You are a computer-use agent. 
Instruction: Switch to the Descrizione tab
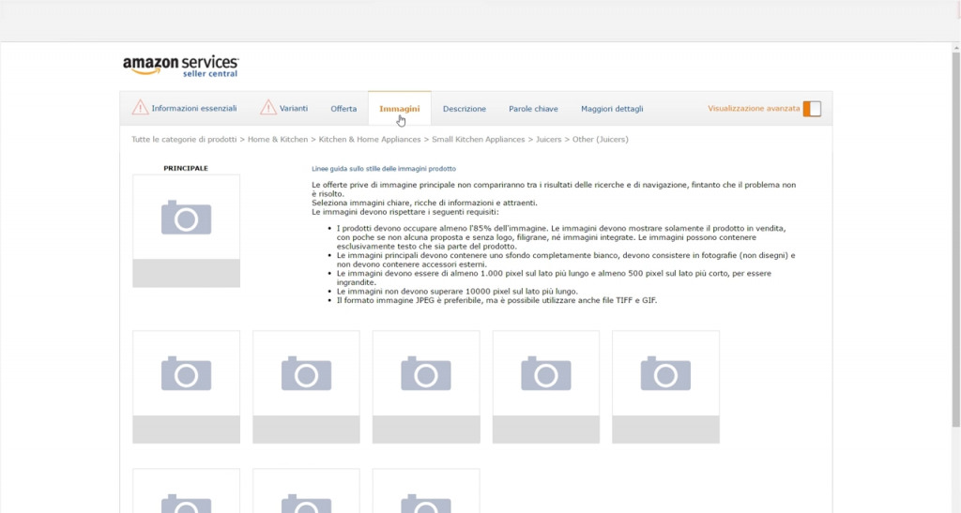coord(465,109)
